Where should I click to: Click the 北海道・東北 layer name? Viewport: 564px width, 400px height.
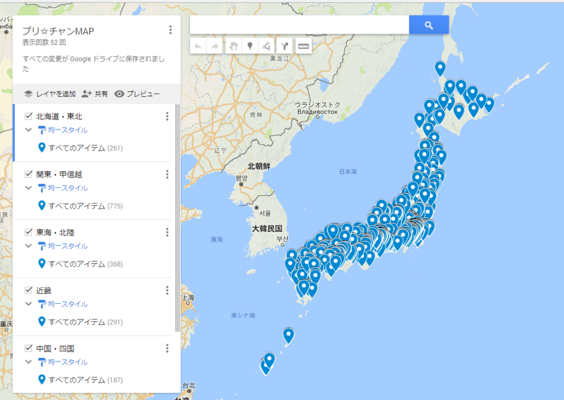pos(59,116)
